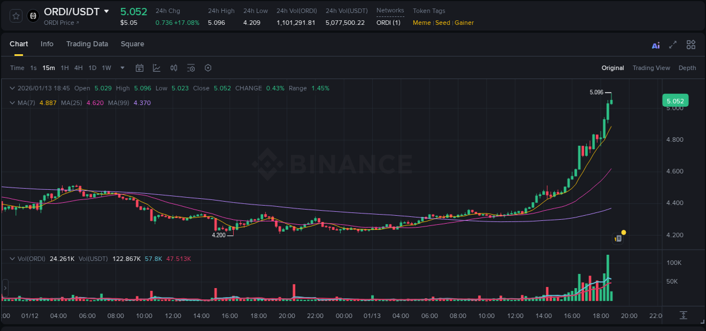Viewport: 706px width, 331px height.
Task: Open the chart style selector icon
Action: (156, 68)
